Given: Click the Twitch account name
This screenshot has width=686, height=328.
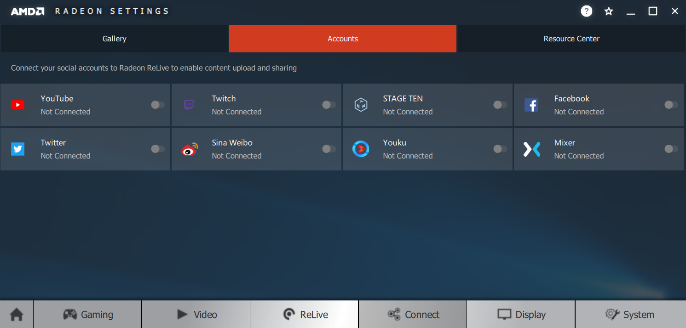Looking at the screenshot, I should [224, 98].
